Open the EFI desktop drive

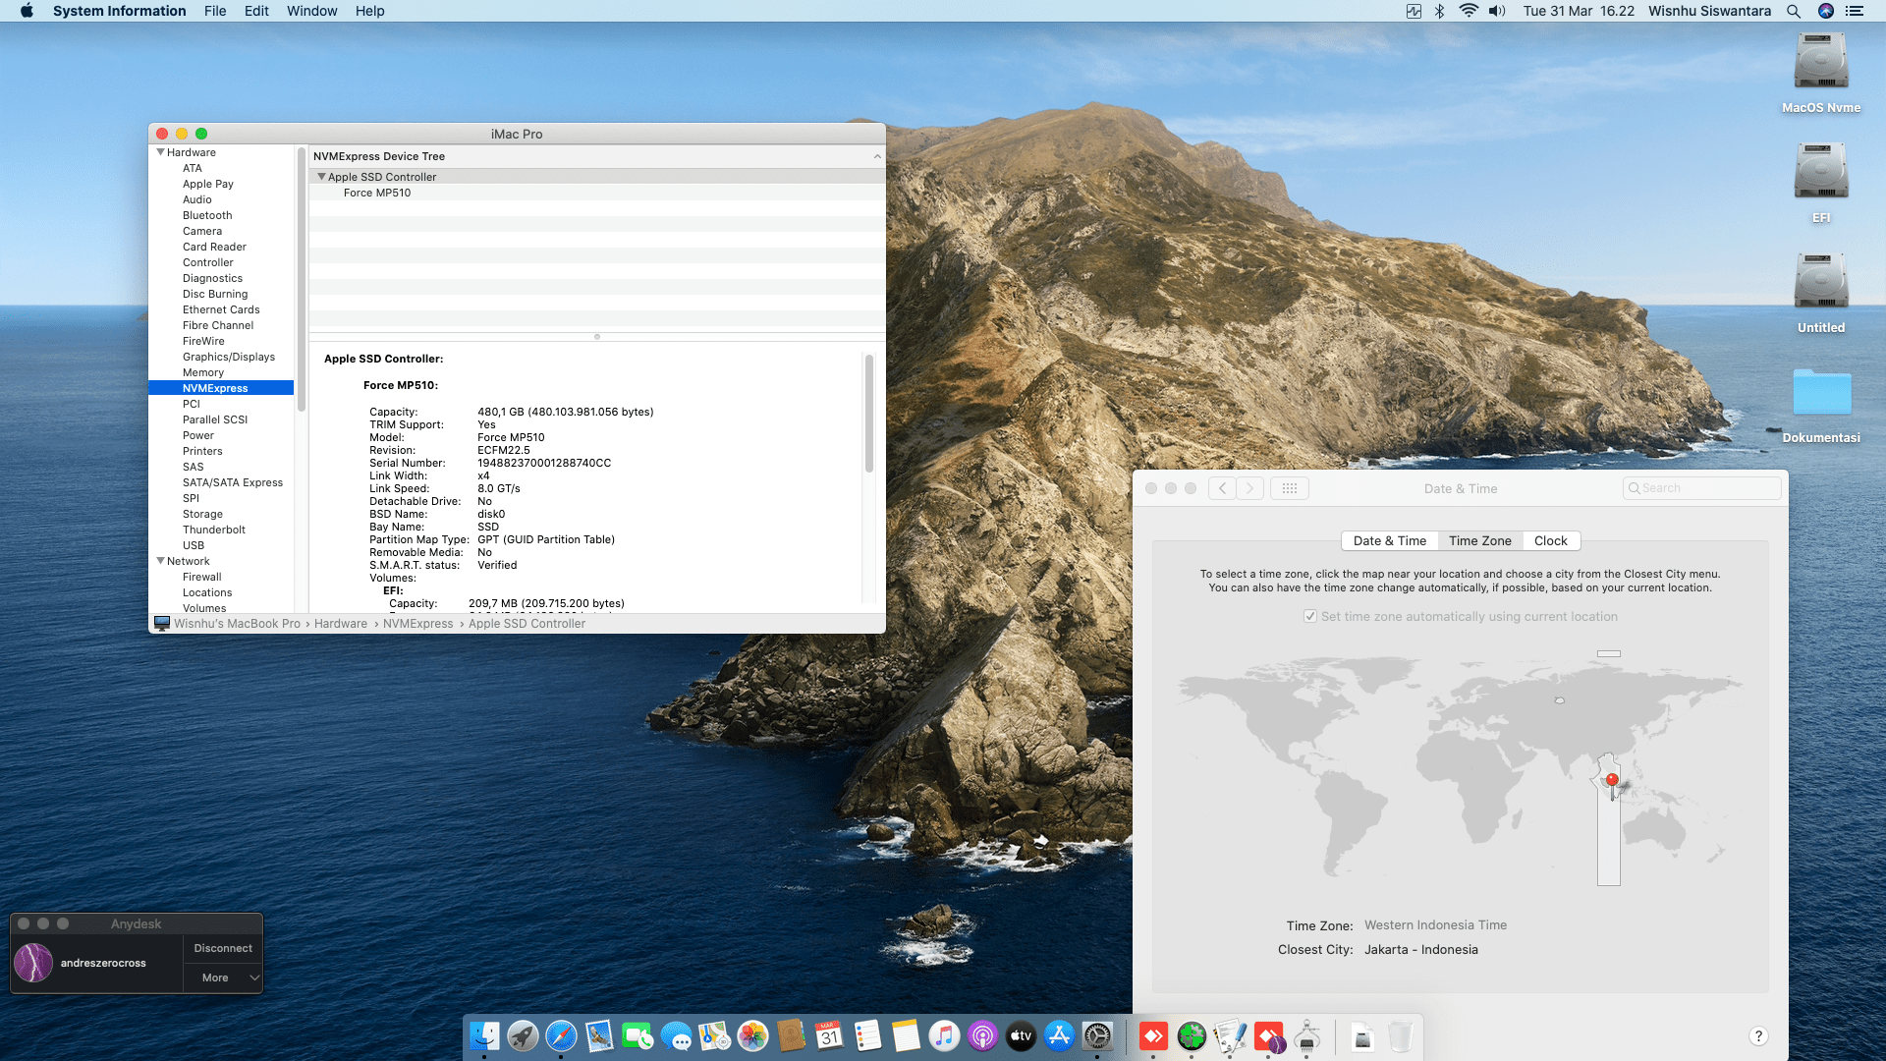coord(1821,182)
